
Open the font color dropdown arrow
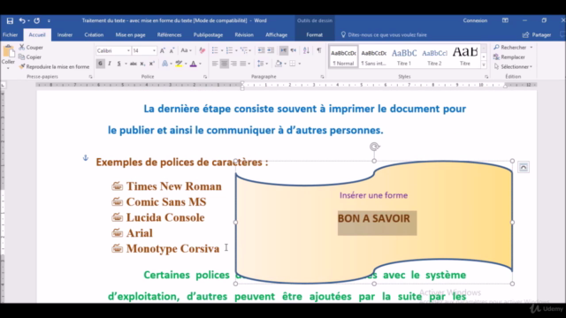point(200,64)
